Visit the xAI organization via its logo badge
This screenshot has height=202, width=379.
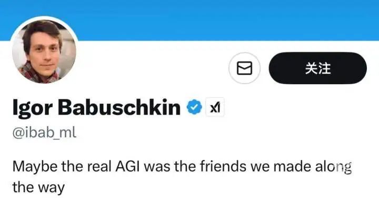click(x=215, y=107)
